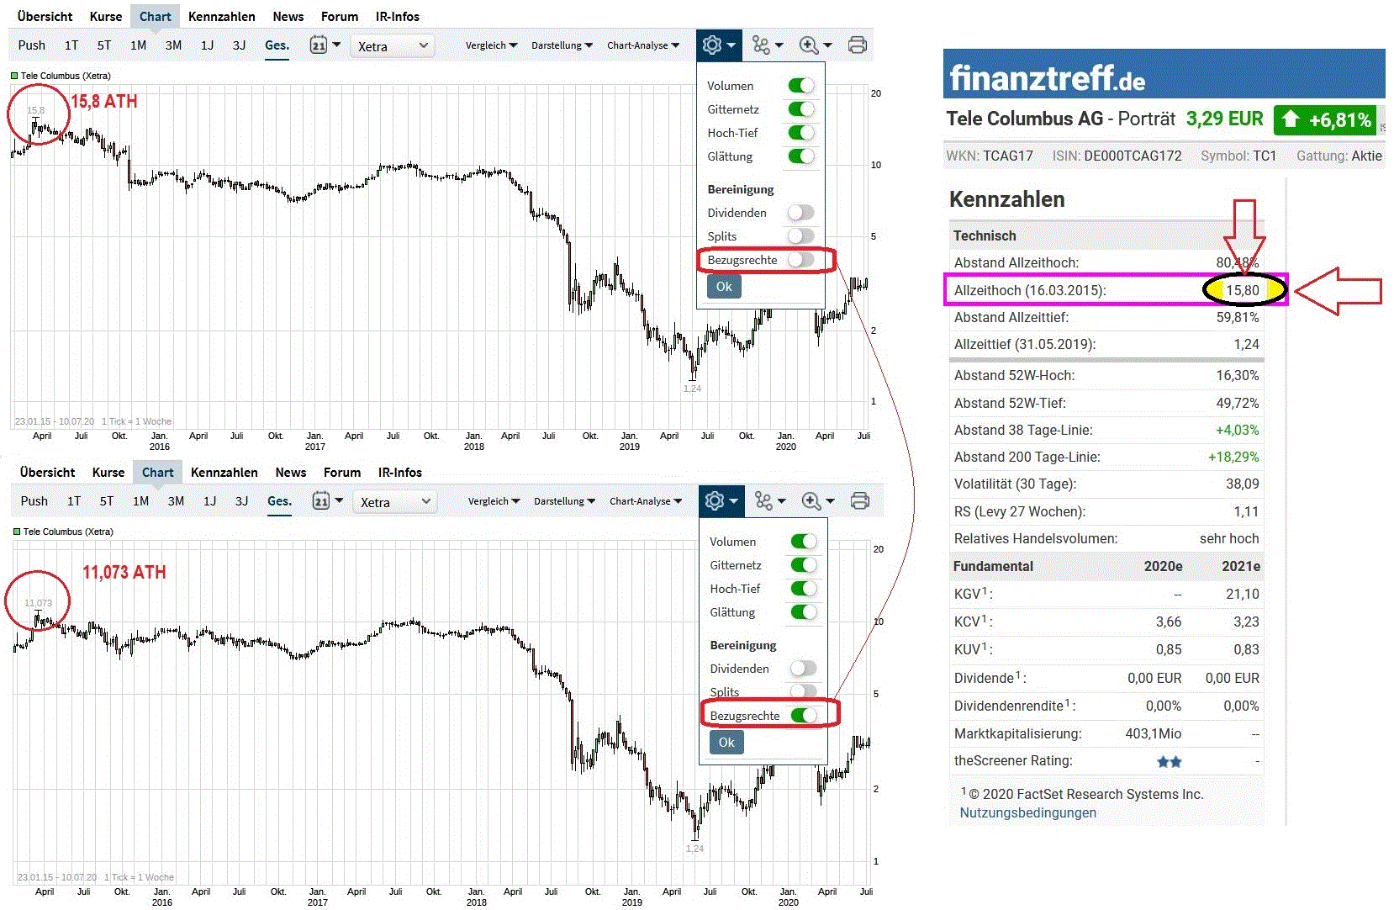Screen dimensions: 1394x910
Task: Toggle Volumen switch in the lower settings panel
Action: [804, 542]
